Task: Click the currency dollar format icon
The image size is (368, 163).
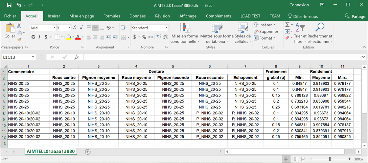Action: pyautogui.click(x=135, y=37)
